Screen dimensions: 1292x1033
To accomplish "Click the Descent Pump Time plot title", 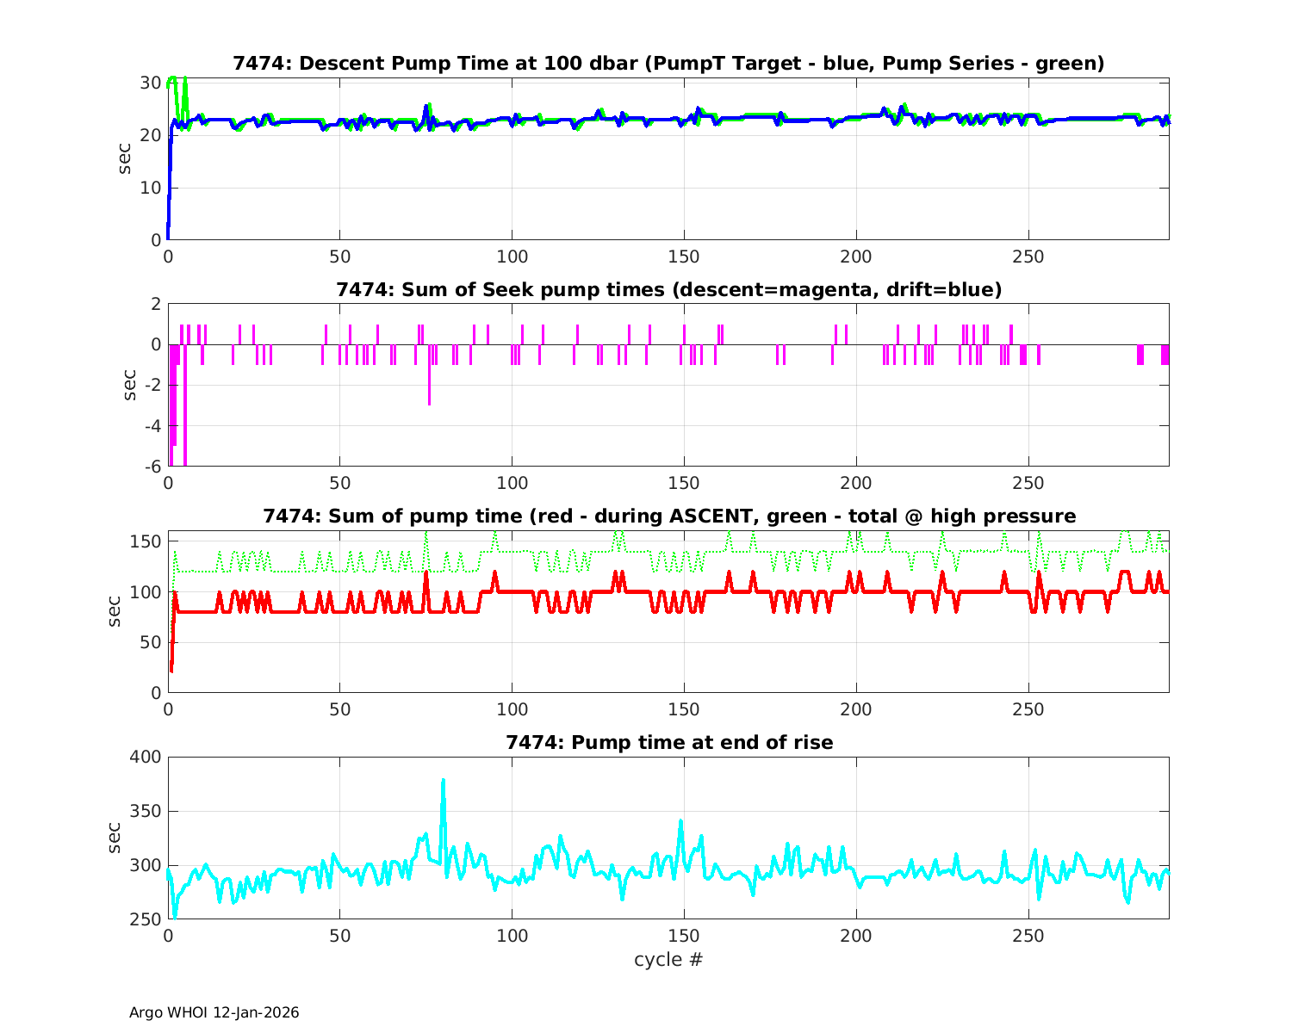I will click(668, 64).
